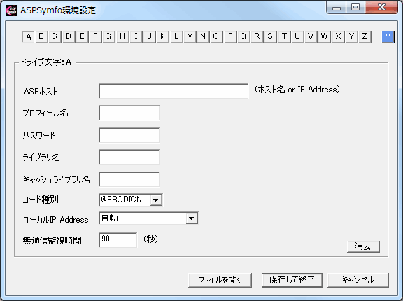Click the ファイルを開く button
The image size is (403, 301).
[220, 280]
